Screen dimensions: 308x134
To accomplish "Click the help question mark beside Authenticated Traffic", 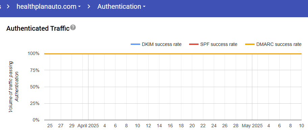I will click(x=73, y=27).
